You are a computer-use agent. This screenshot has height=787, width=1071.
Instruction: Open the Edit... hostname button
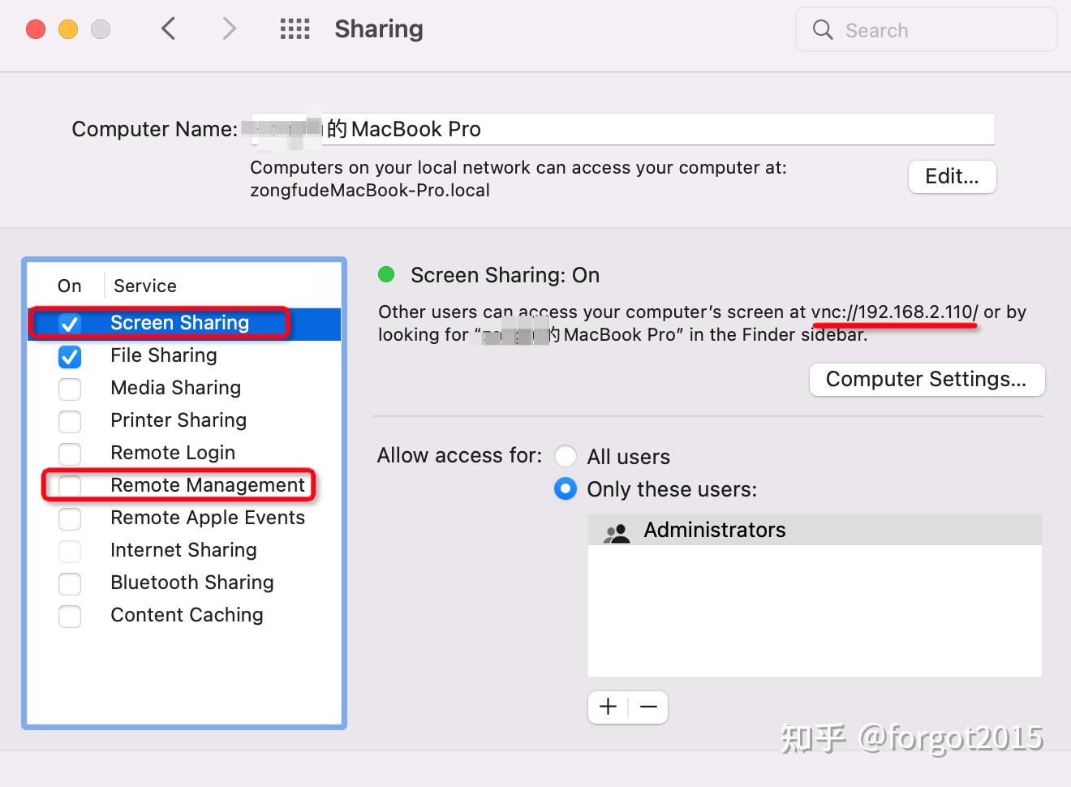952,177
